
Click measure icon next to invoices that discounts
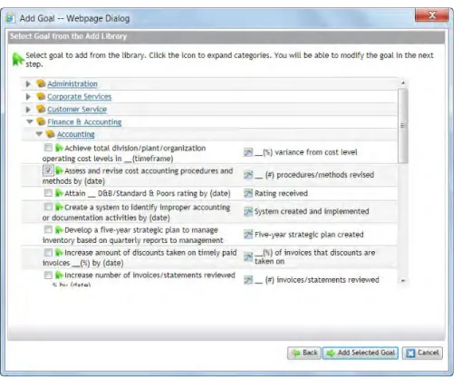tap(248, 256)
